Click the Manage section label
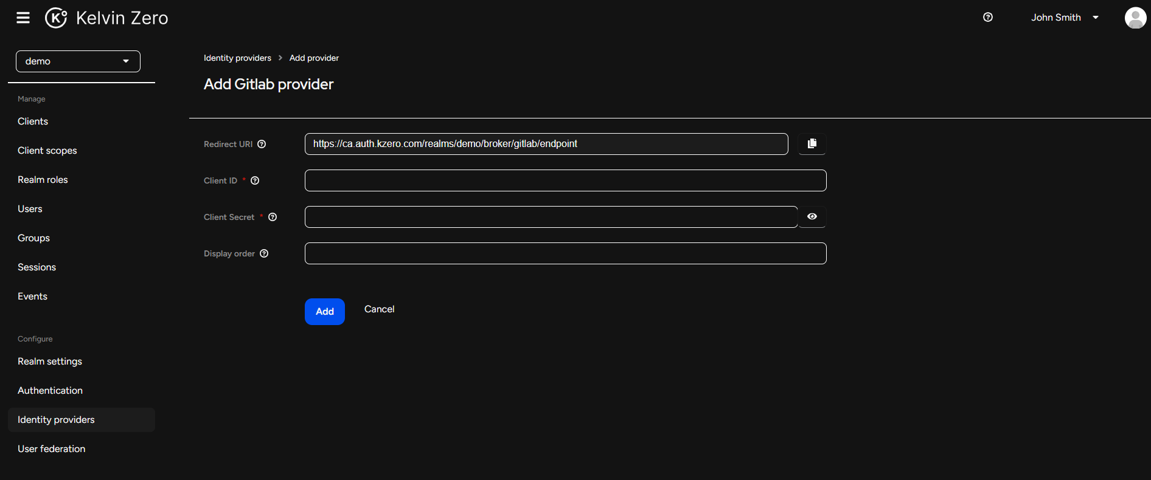This screenshot has height=480, width=1151. click(x=32, y=99)
